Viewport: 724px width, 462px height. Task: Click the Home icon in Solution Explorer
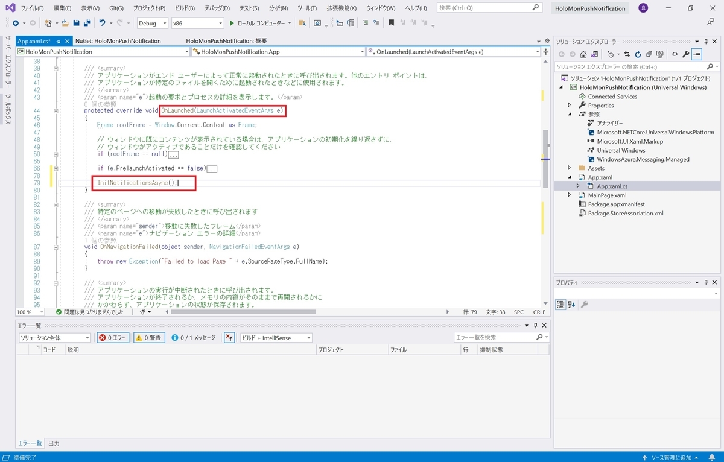coord(583,54)
